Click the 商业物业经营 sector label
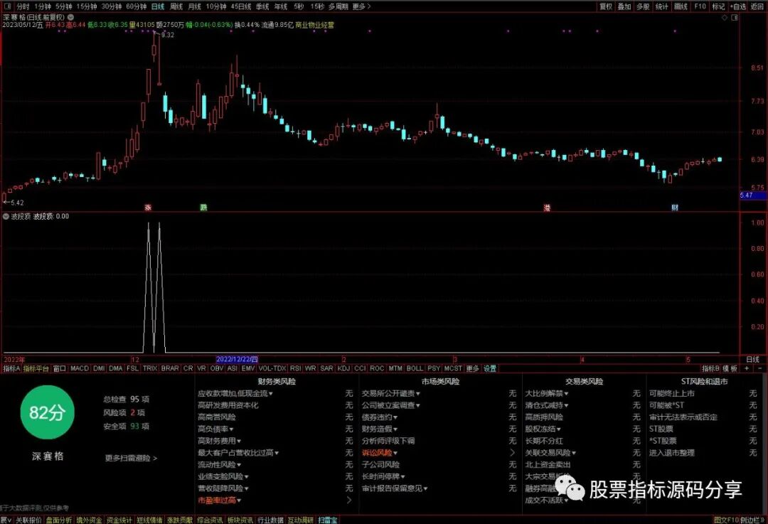This screenshot has width=768, height=524. [314, 24]
